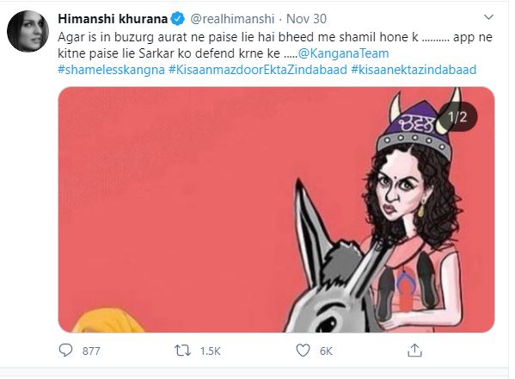Open the Himanshi khurana display name
Viewport: 515px width, 379px height.
[x=113, y=19]
